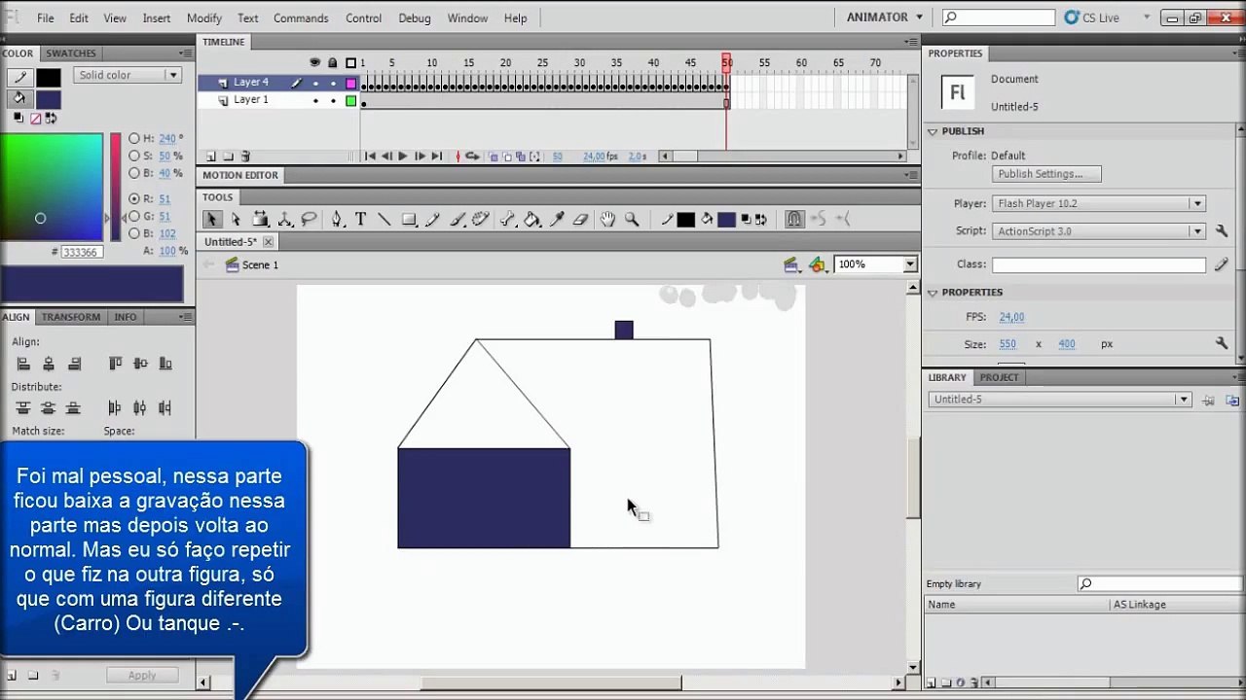Select the Selection arrow tool
Screen dimensions: 1246x700
coord(212,220)
